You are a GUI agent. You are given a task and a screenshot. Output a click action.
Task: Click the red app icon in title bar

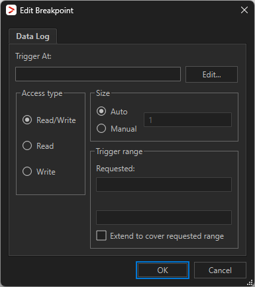pyautogui.click(x=11, y=10)
